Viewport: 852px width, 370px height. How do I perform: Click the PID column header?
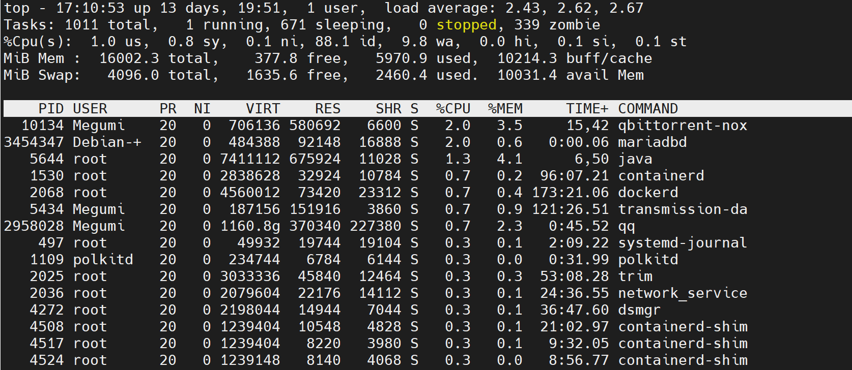click(51, 109)
